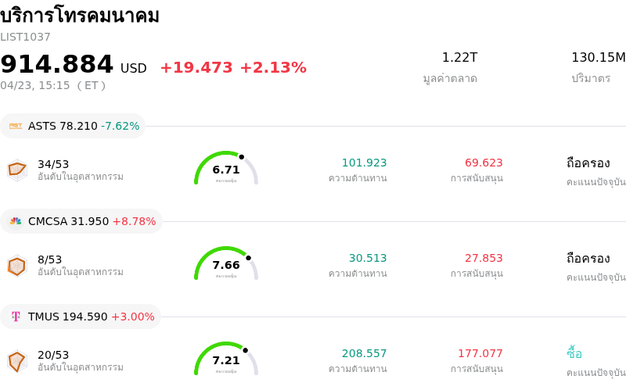626x390 pixels.
Task: Click the TMUS ซื้อ rating
Action: tap(574, 353)
